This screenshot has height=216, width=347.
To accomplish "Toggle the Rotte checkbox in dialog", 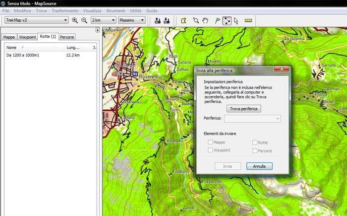I will tap(255, 143).
